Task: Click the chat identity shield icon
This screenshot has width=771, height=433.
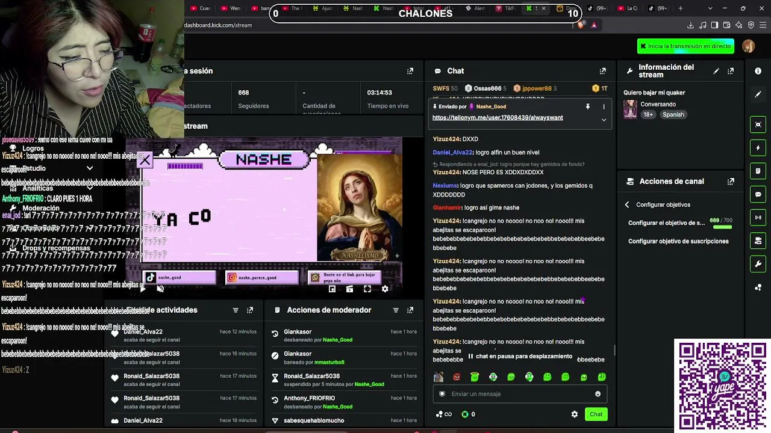Action: [442, 394]
